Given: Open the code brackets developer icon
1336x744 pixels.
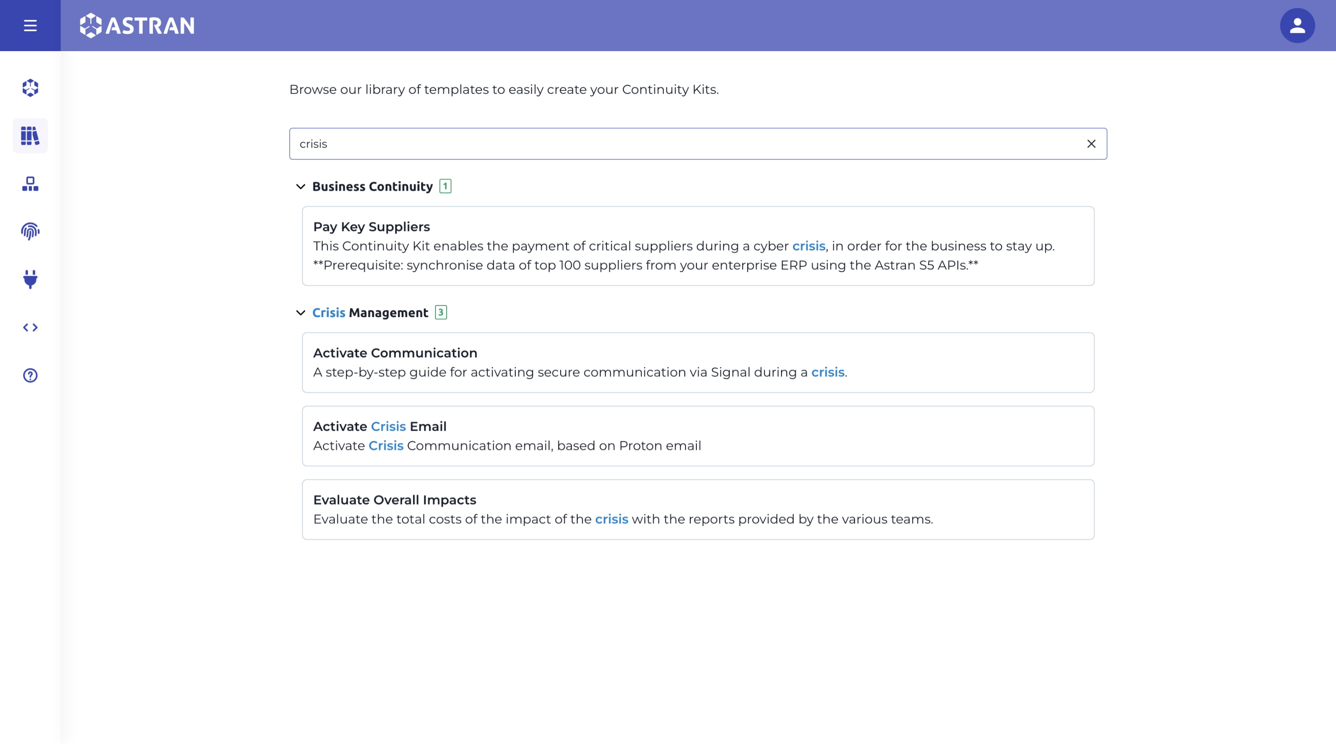Looking at the screenshot, I should (x=30, y=327).
